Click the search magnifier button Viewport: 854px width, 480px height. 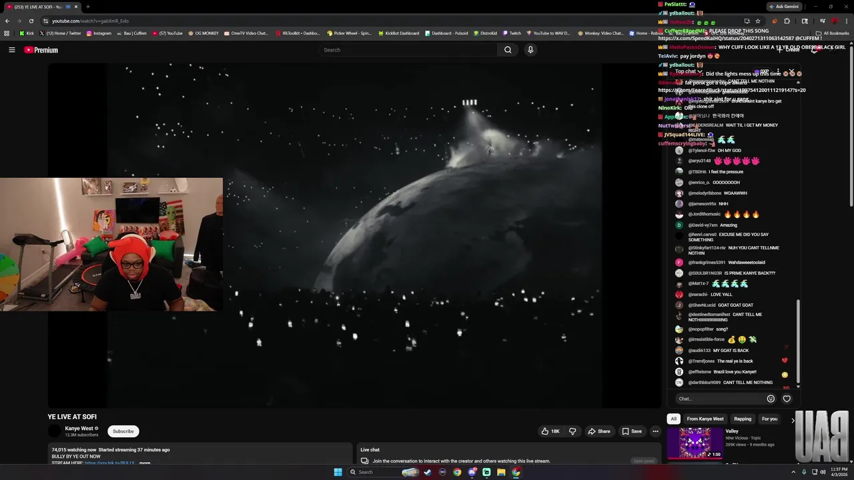point(508,50)
